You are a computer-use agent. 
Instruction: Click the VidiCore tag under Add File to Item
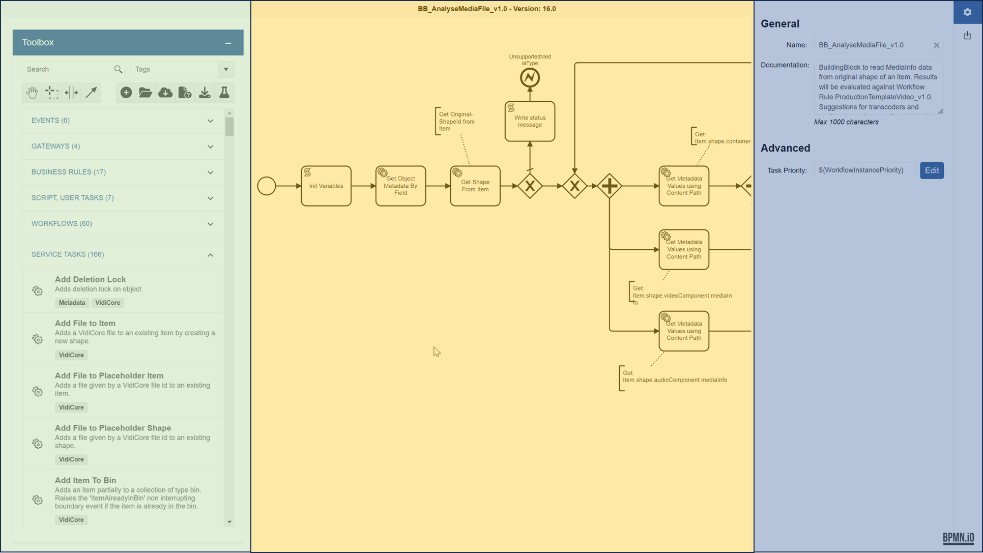71,355
